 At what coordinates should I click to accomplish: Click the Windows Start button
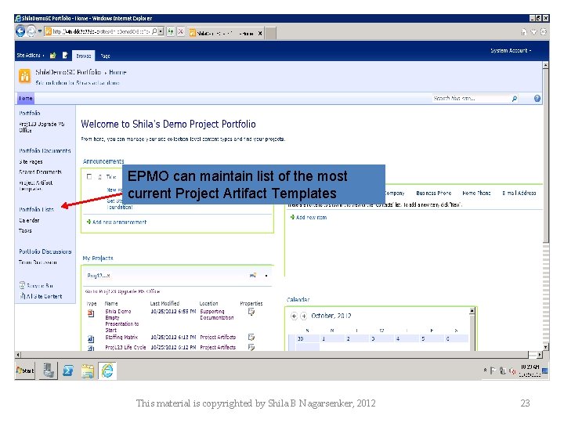[x=25, y=371]
